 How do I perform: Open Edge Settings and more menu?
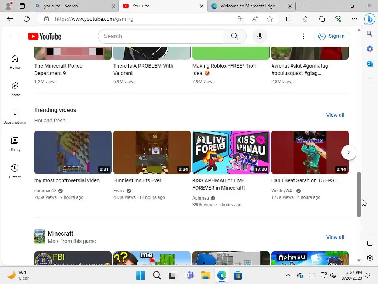click(354, 19)
